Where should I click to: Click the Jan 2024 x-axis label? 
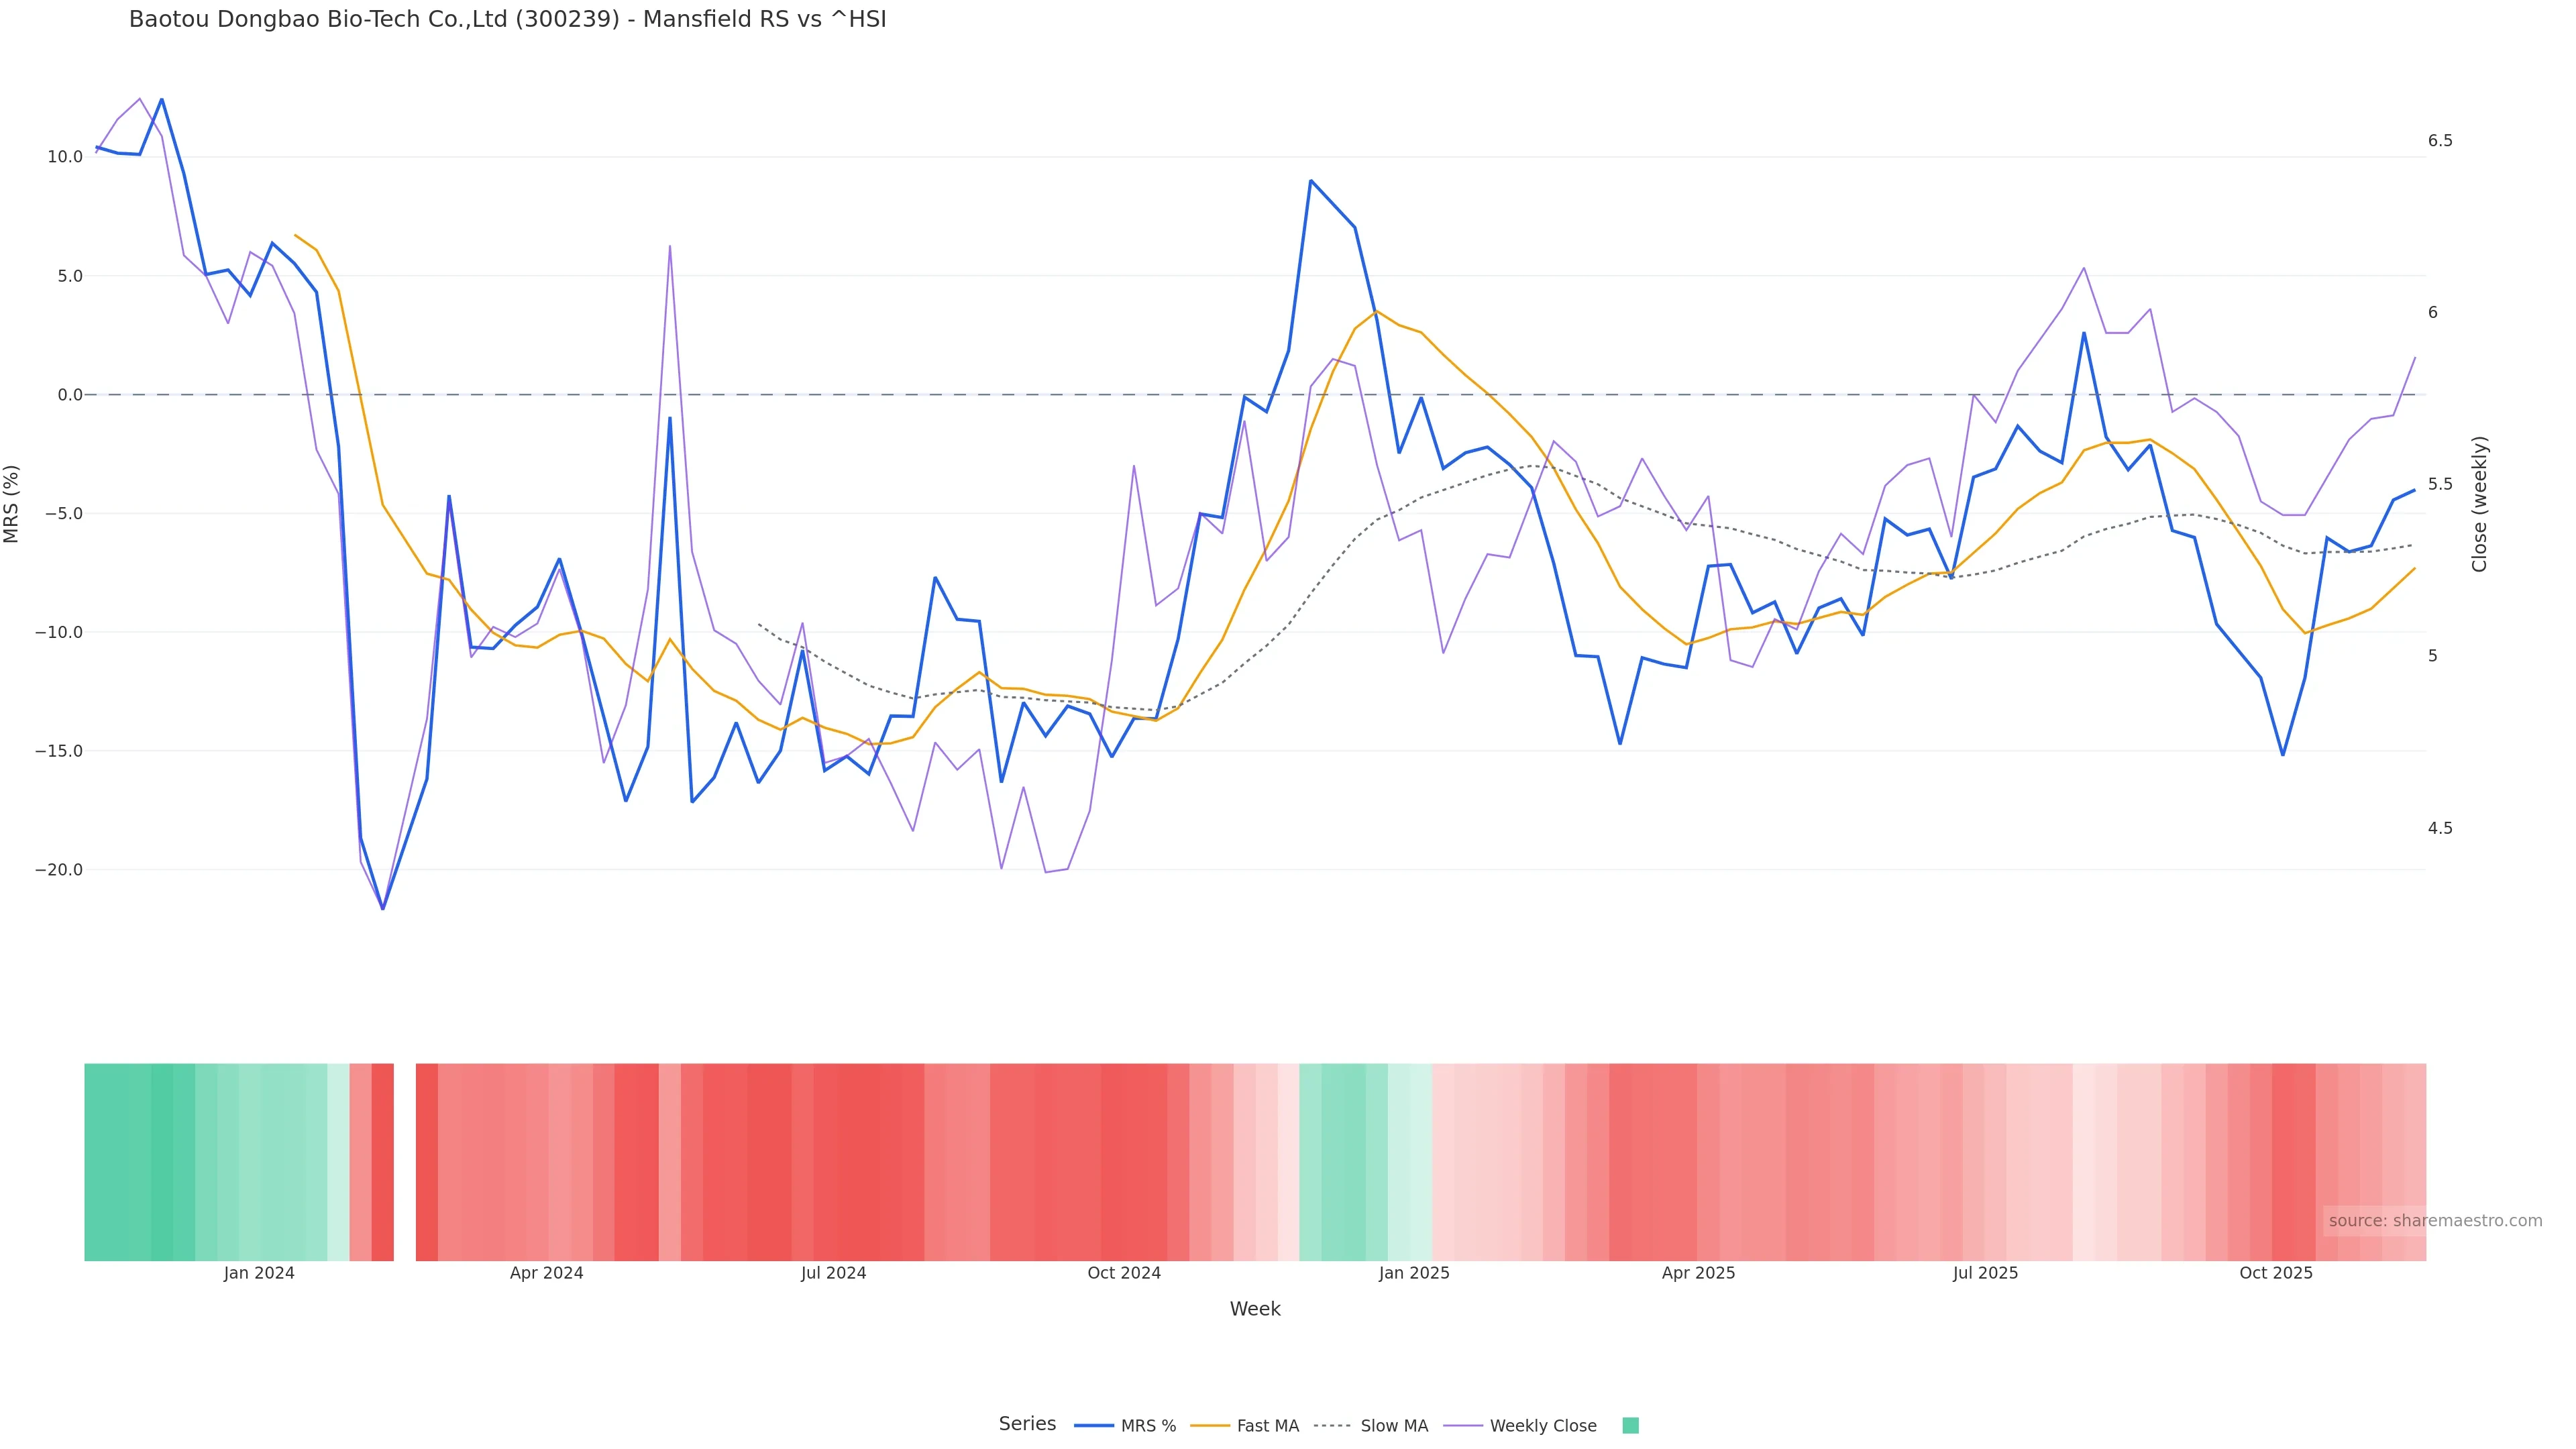pyautogui.click(x=259, y=1273)
